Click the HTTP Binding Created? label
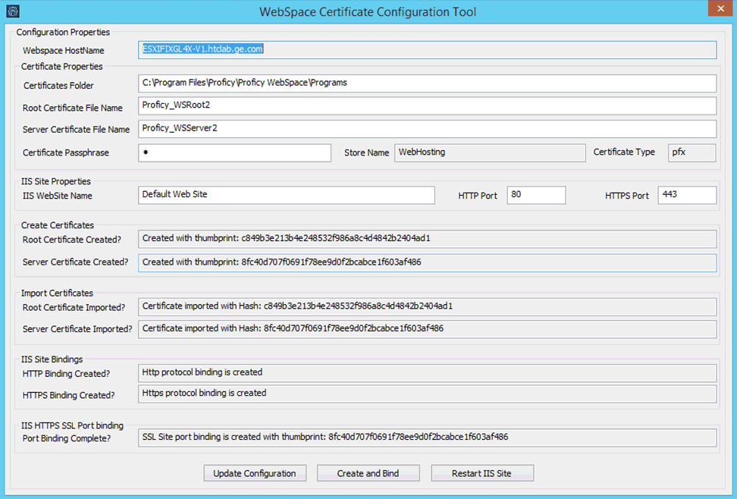The width and height of the screenshot is (737, 499). click(66, 374)
